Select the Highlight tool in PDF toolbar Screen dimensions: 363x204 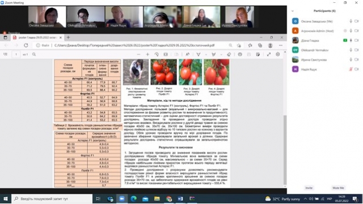(214, 54)
